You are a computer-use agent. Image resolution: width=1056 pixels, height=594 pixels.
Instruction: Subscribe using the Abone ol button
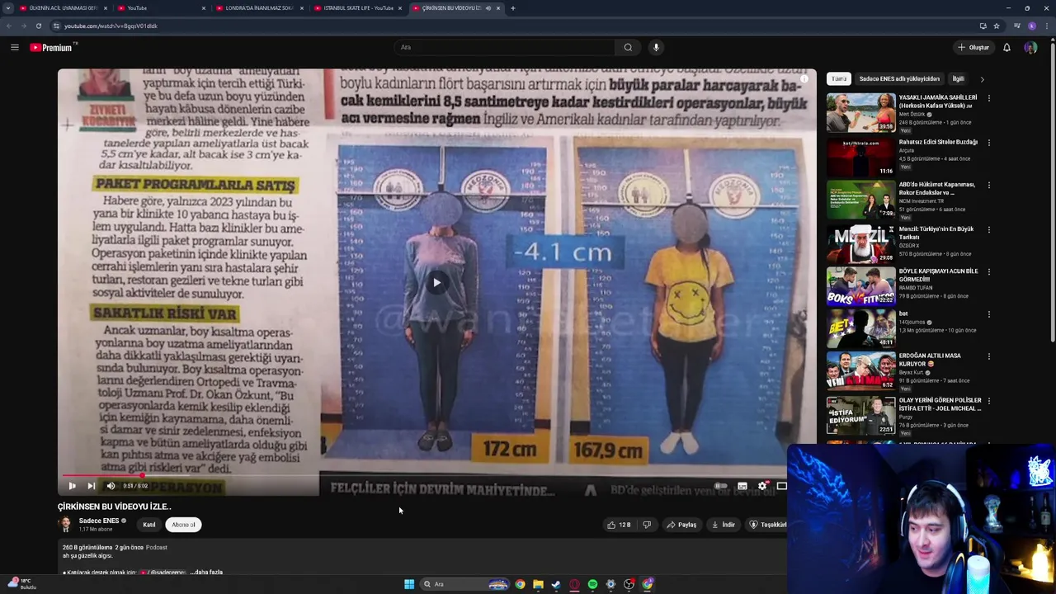[183, 525]
